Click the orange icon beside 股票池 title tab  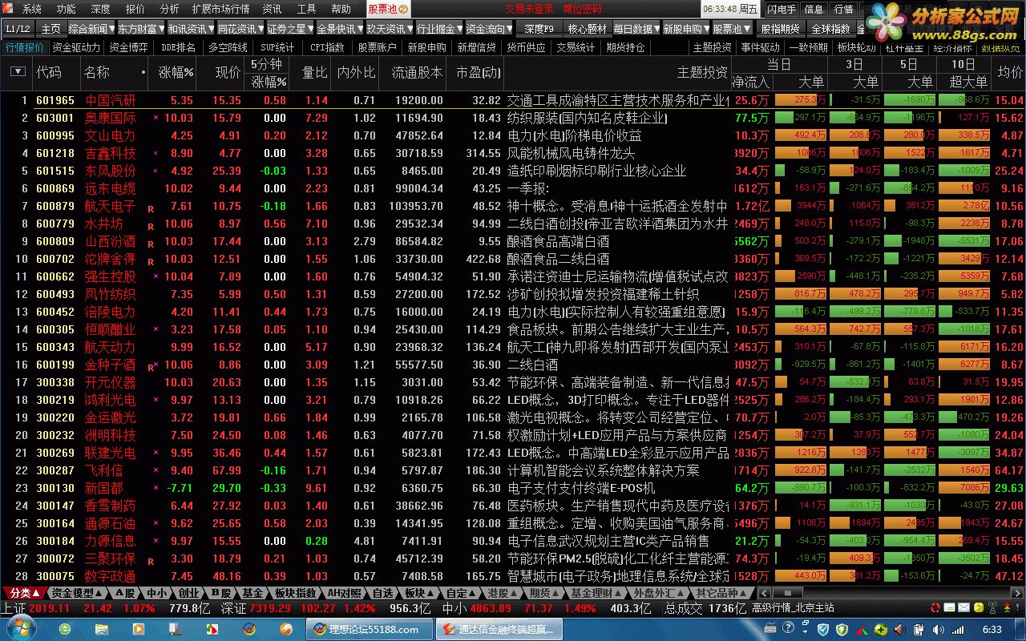[403, 10]
